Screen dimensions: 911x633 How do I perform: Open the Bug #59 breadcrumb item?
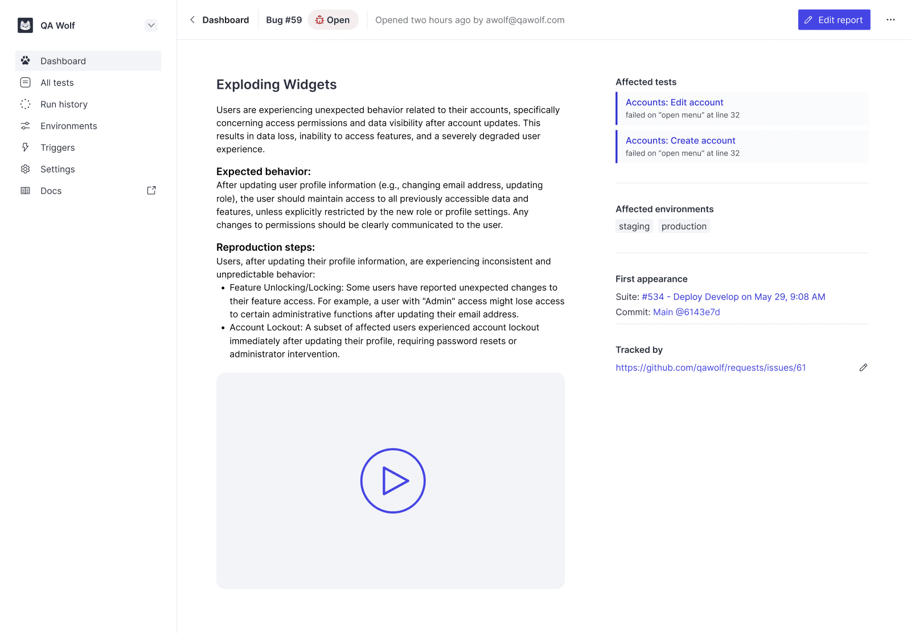click(x=284, y=19)
